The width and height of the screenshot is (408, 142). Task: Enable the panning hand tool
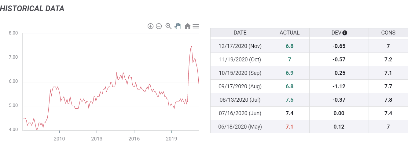coord(178,26)
